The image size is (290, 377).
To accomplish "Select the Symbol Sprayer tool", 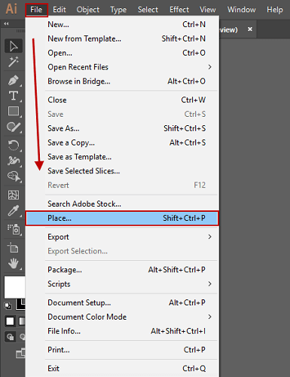I will click(x=14, y=229).
